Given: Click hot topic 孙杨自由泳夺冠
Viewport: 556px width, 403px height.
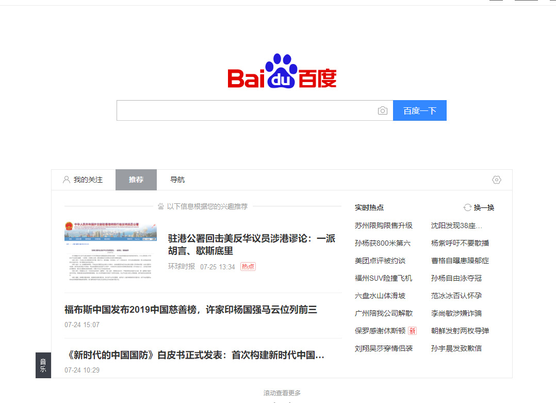Looking at the screenshot, I should click(x=456, y=278).
